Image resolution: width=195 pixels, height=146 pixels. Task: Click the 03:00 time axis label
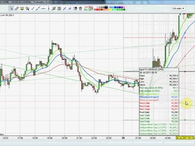168,138
